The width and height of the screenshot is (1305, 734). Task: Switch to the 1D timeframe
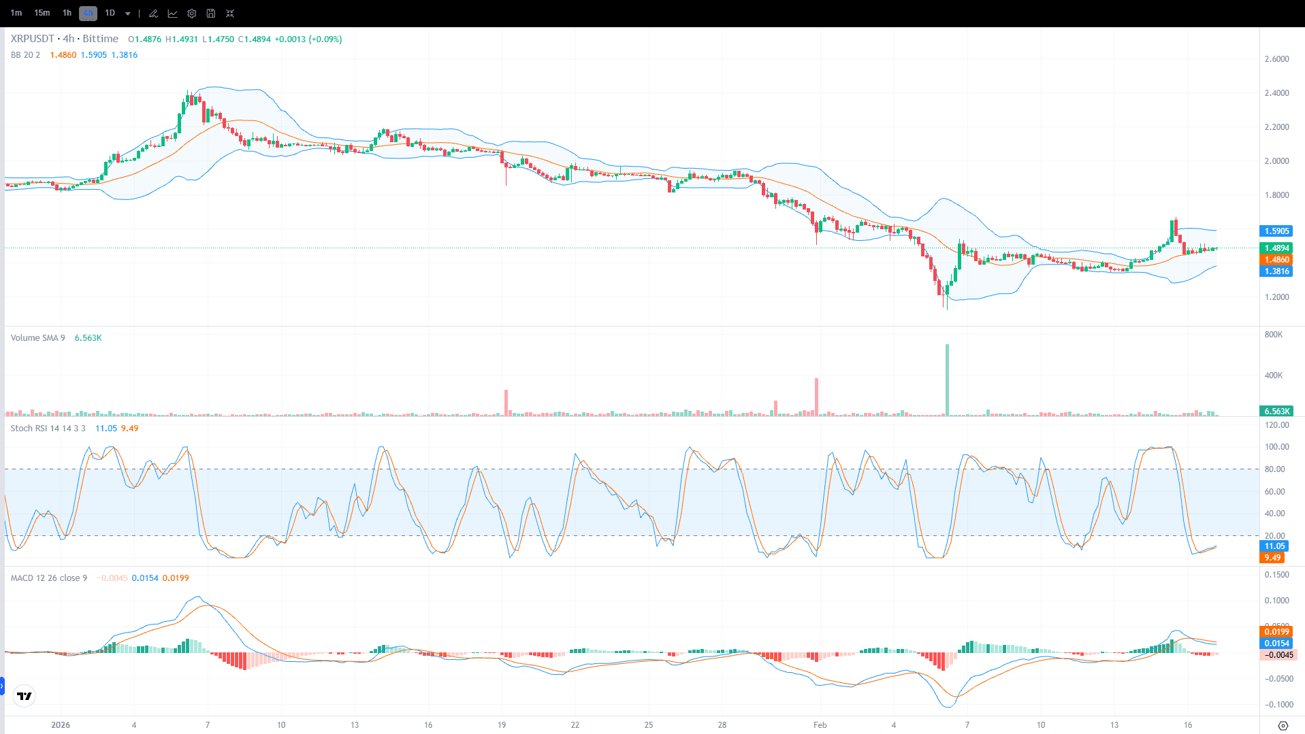point(110,13)
